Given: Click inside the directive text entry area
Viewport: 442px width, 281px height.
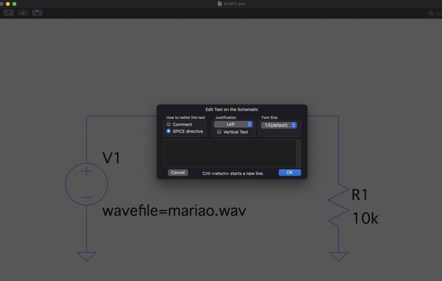Looking at the screenshot, I should point(229,153).
